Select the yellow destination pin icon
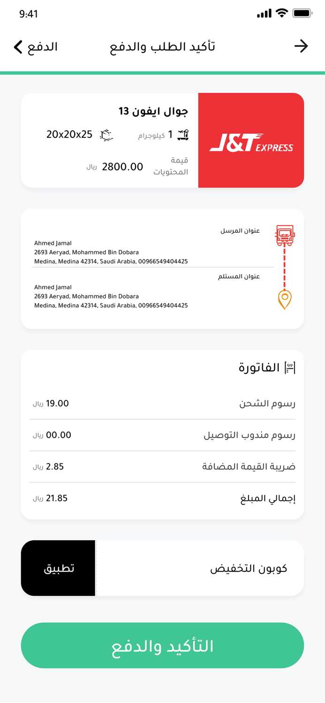The image size is (325, 703). click(285, 299)
